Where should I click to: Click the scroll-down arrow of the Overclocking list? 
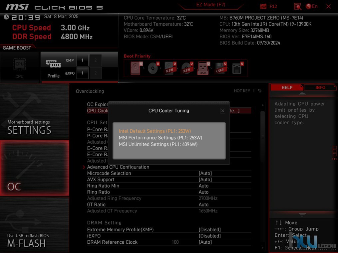262,248
